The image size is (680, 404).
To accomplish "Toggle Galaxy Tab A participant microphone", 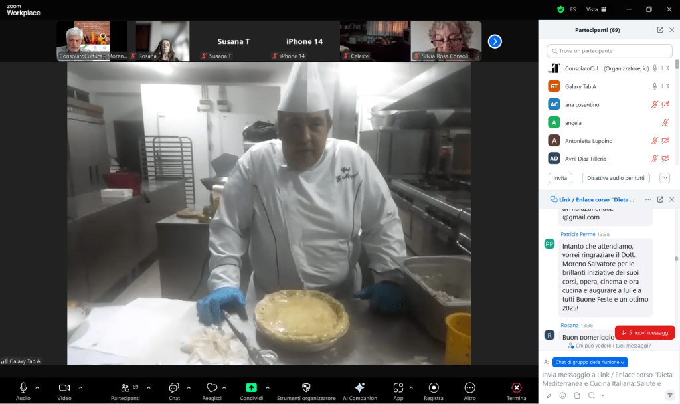I will (655, 86).
